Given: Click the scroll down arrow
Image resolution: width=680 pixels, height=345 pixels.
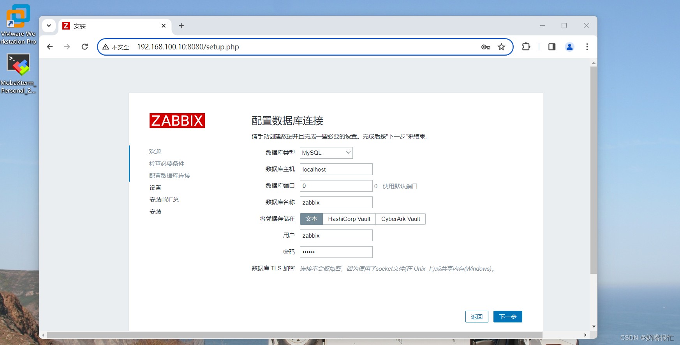Looking at the screenshot, I should tap(594, 327).
